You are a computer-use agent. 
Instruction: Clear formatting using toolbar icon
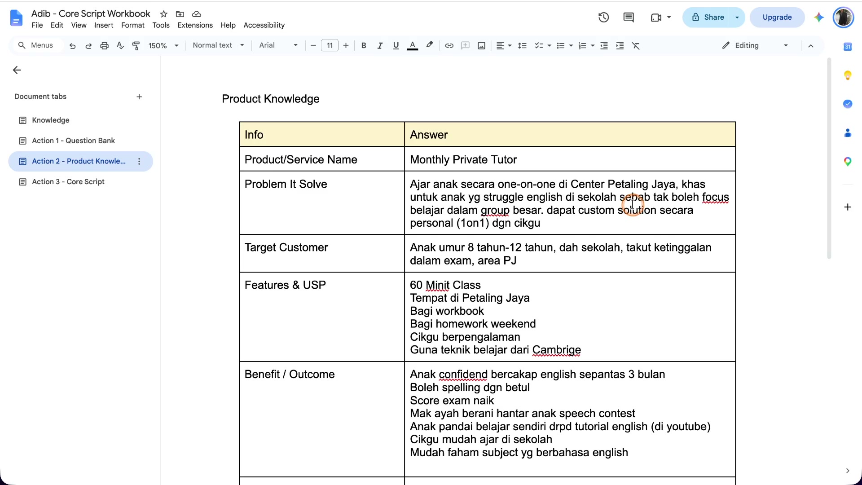[x=636, y=46]
